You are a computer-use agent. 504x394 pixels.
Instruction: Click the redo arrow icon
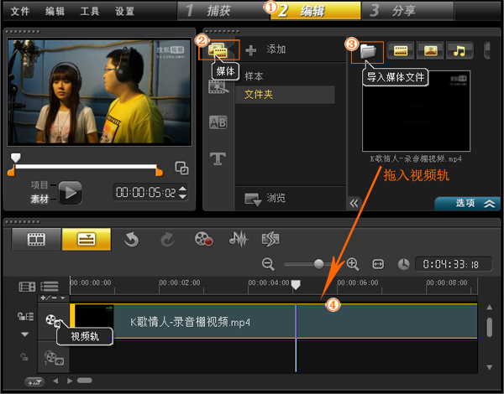[167, 240]
